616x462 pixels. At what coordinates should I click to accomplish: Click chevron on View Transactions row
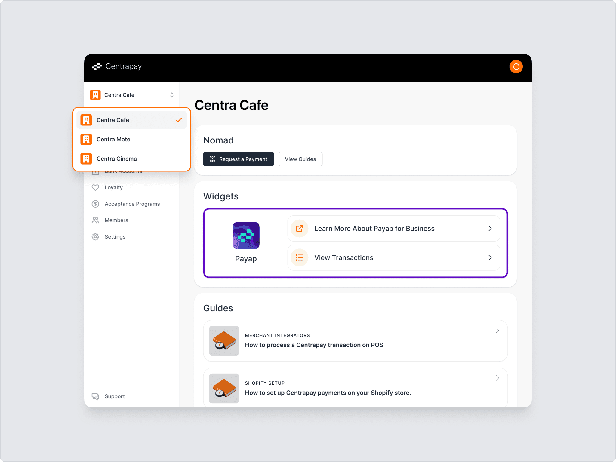(490, 258)
